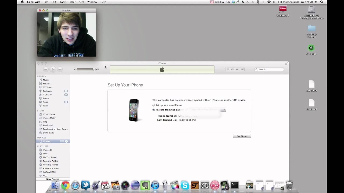
Task: Select 'Set up as a new iPhone' option
Action: pos(154,105)
